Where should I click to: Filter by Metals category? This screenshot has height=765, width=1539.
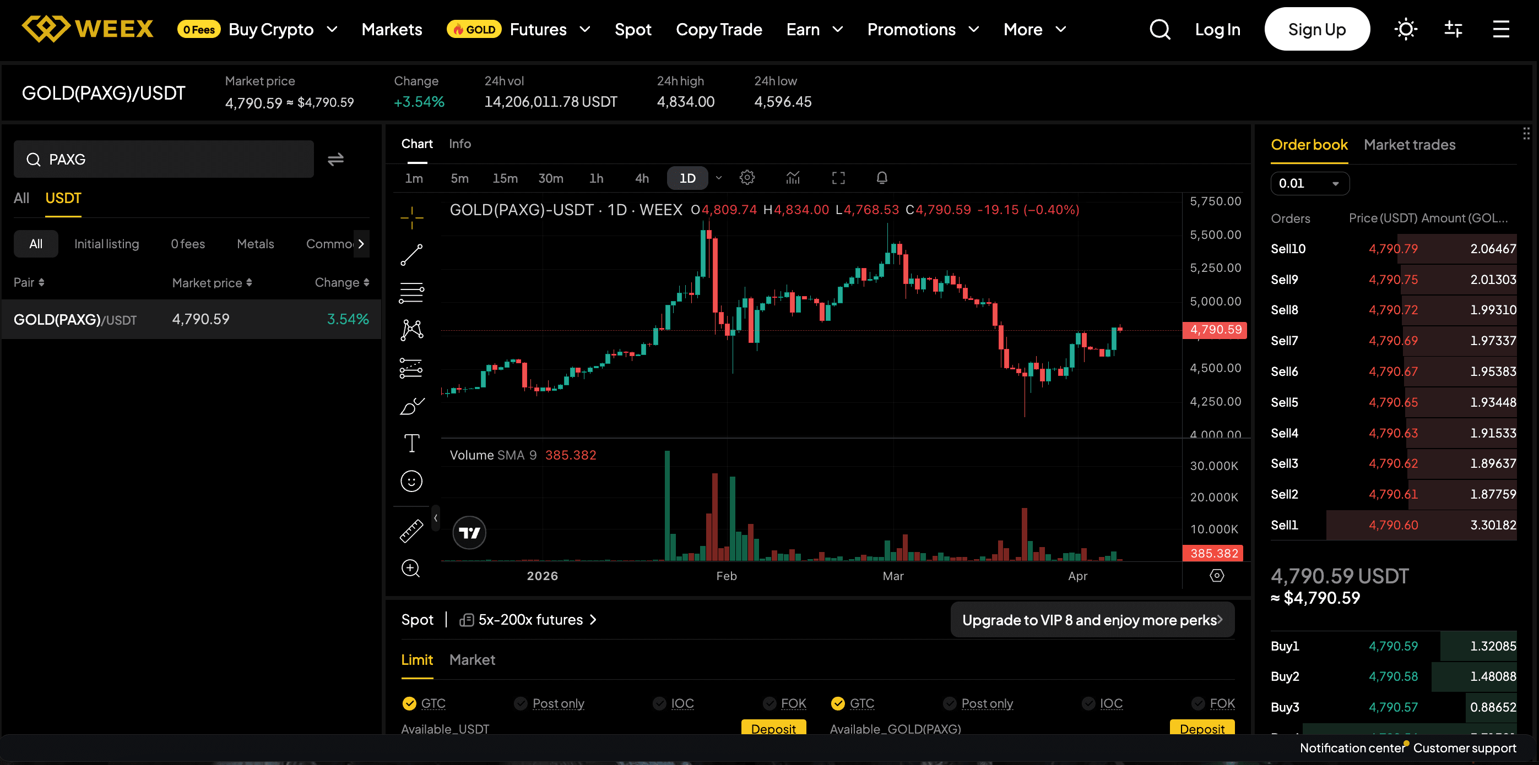click(255, 243)
